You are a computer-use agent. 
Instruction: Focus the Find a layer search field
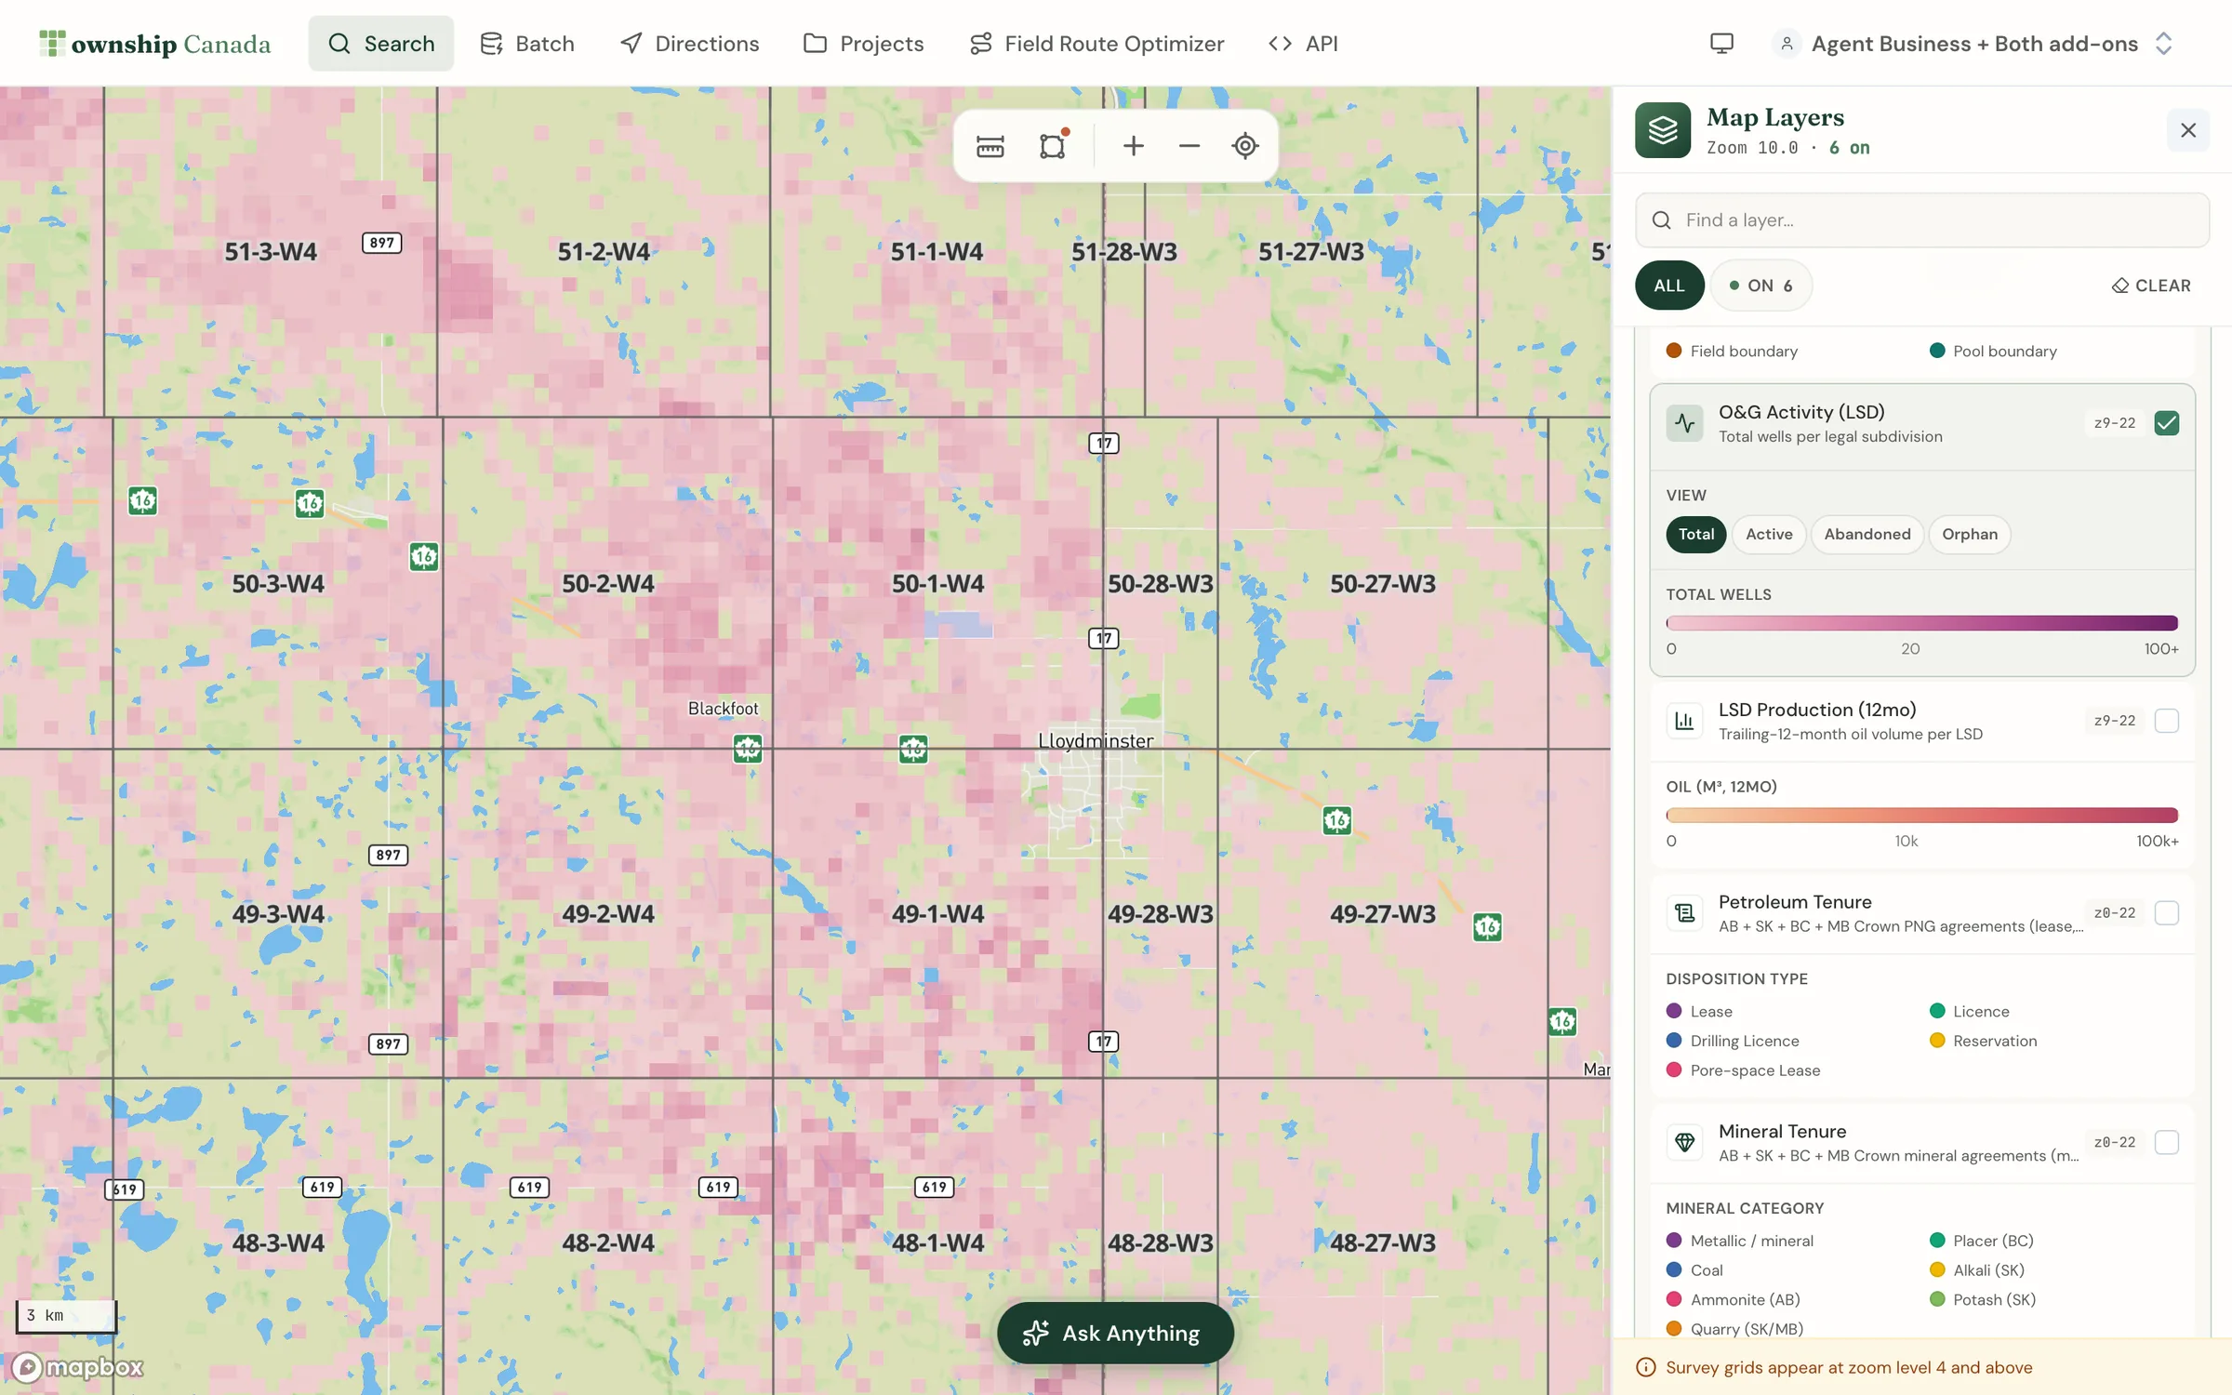coord(1921,220)
